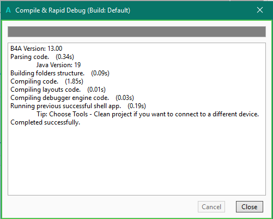Click the greyed-out Cancel button
273x219 pixels.
(x=211, y=206)
